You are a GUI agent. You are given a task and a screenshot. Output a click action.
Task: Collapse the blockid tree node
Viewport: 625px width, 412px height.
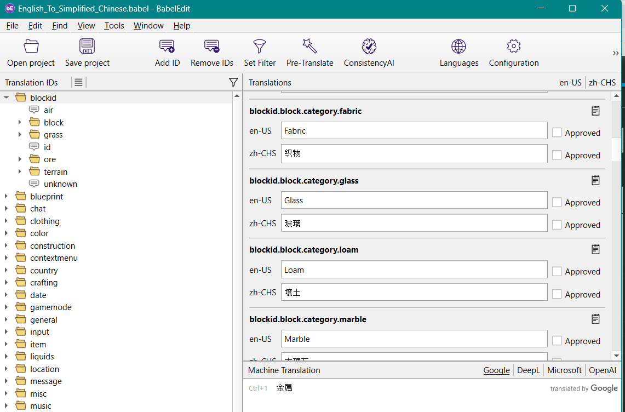[x=7, y=98]
